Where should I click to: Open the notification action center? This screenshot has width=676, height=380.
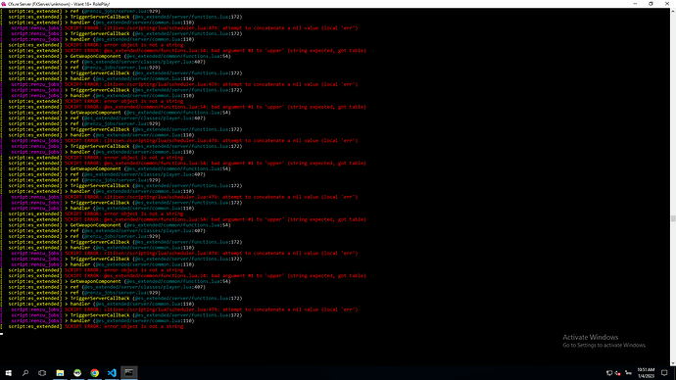pyautogui.click(x=664, y=373)
